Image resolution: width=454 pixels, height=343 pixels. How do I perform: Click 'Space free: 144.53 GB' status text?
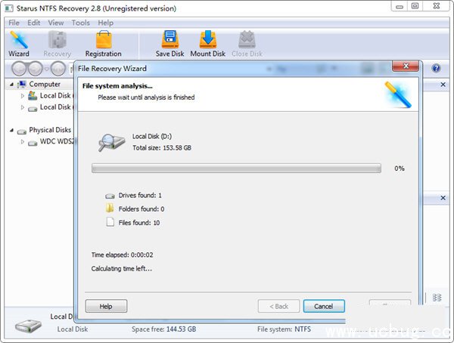coord(164,329)
